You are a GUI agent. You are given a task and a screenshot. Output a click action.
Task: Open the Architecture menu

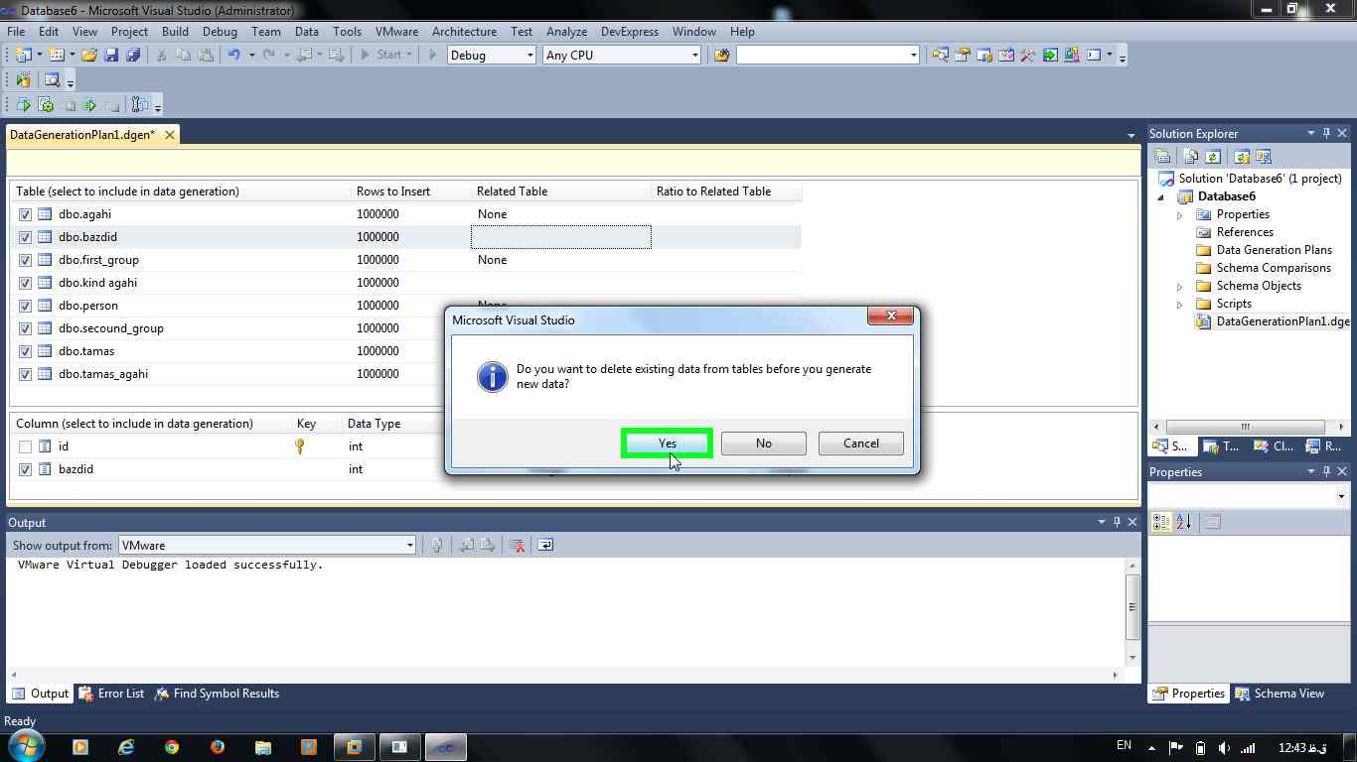(x=464, y=32)
